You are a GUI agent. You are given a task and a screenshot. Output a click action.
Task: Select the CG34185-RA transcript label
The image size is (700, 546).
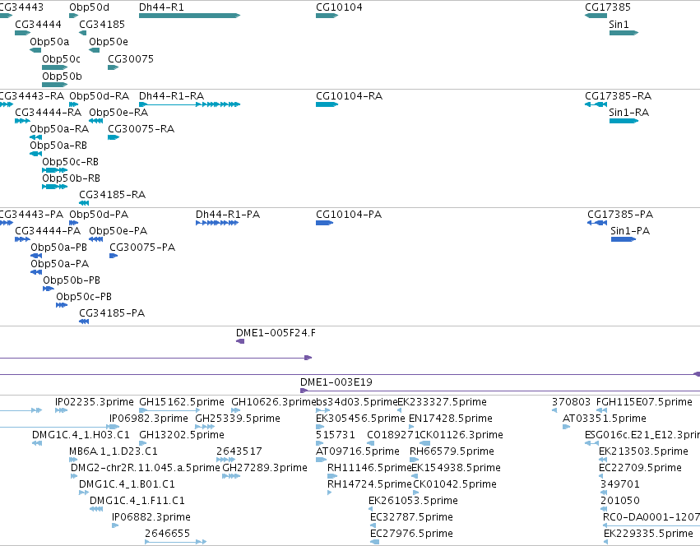112,195
